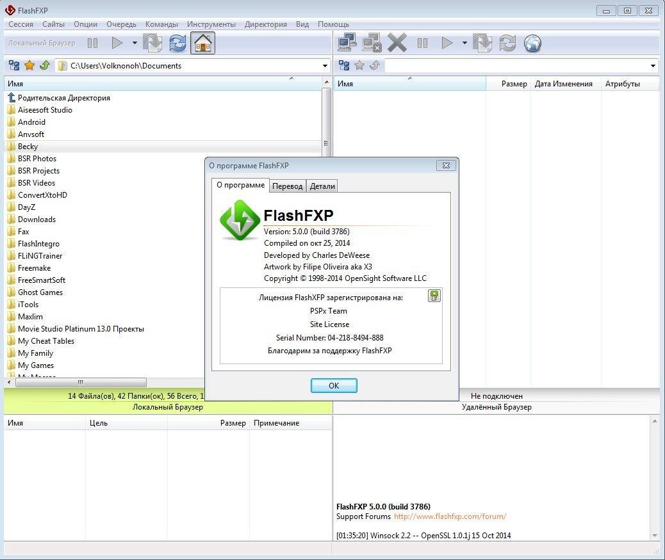The width and height of the screenshot is (665, 560).
Task: Click local go-up green arrow icon
Action: 45,65
